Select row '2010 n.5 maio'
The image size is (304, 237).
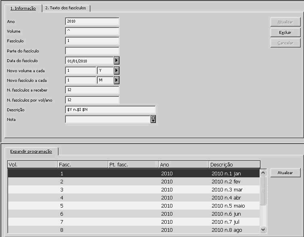click(134, 206)
